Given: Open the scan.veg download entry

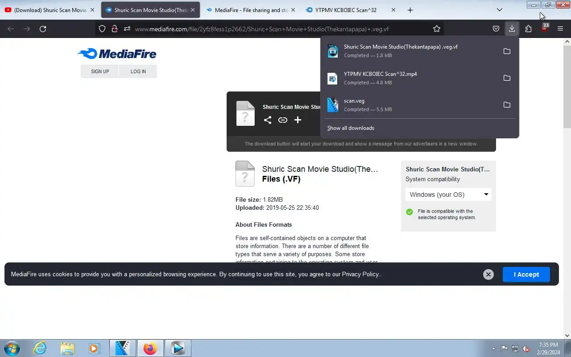Looking at the screenshot, I should (410, 105).
